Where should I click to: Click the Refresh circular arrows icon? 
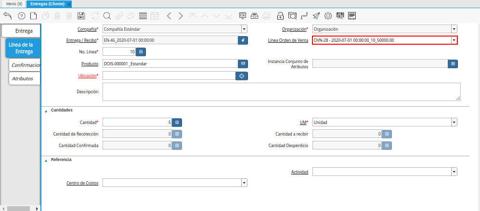click(95, 16)
